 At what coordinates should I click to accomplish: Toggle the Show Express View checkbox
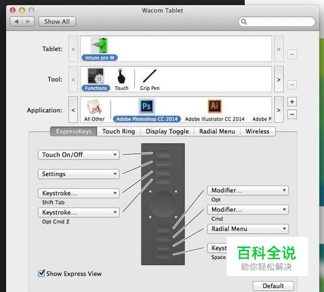(41, 273)
